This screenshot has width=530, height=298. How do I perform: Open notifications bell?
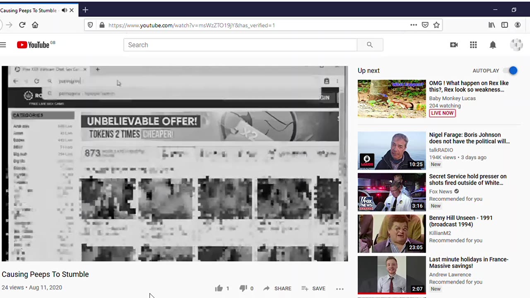tap(493, 45)
